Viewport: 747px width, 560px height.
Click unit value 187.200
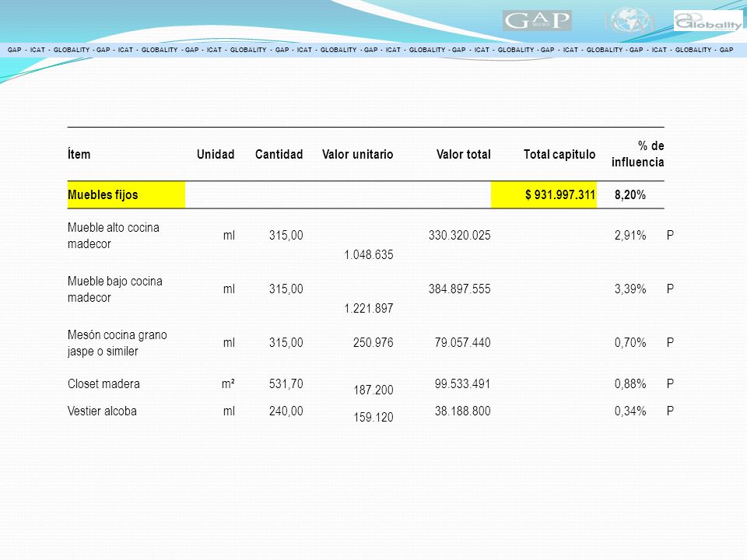tap(373, 390)
